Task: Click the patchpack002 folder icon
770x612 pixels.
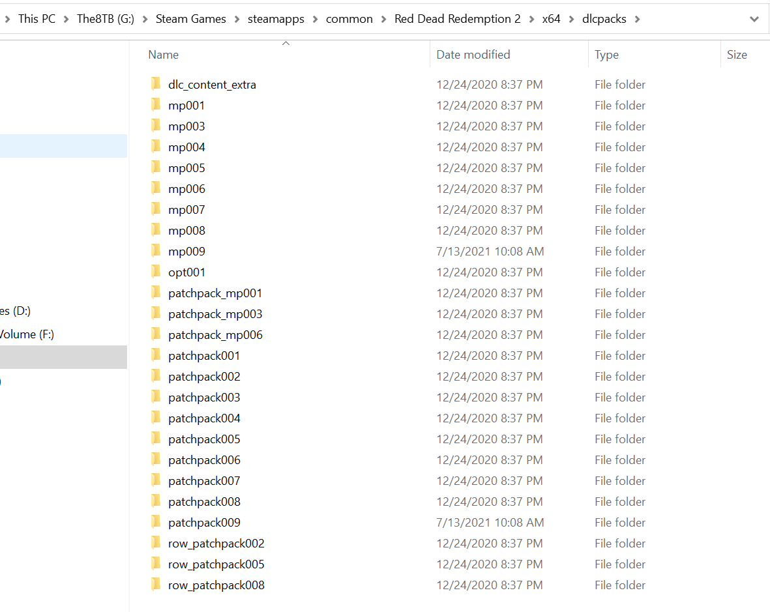Action: (156, 376)
